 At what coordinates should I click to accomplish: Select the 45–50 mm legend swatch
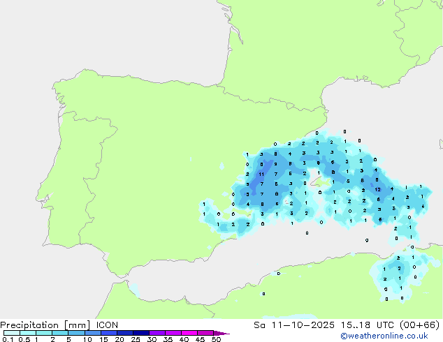(205, 333)
